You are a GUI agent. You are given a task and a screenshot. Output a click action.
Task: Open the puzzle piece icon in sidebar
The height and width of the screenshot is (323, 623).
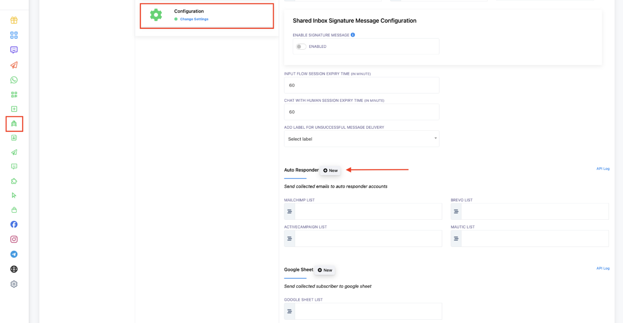coord(14,181)
